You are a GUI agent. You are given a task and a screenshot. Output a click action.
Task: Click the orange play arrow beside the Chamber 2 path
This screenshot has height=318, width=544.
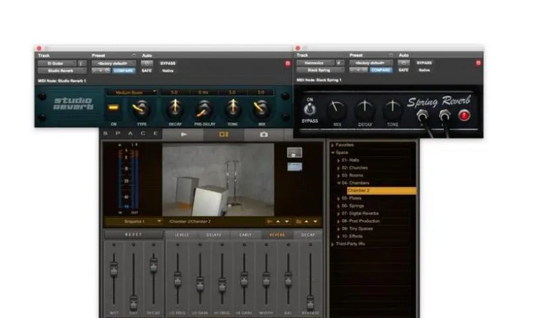(x=270, y=221)
